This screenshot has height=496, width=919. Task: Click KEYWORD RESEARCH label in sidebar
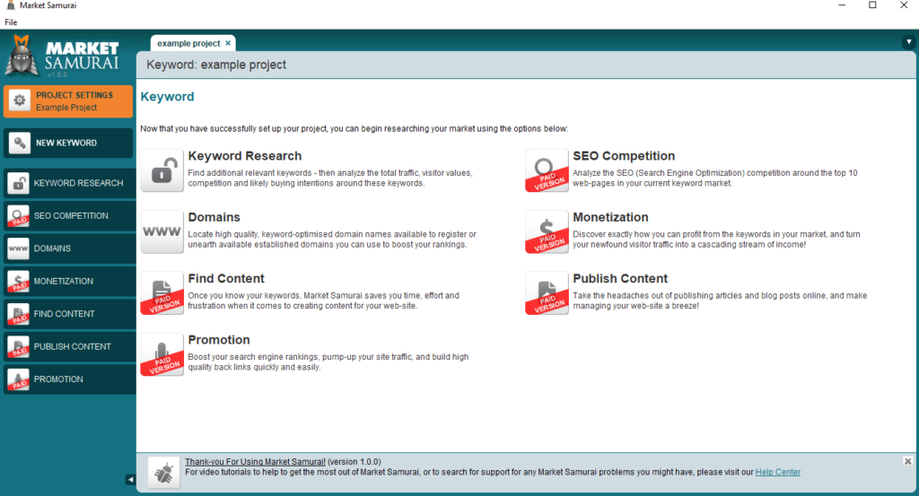point(79,183)
